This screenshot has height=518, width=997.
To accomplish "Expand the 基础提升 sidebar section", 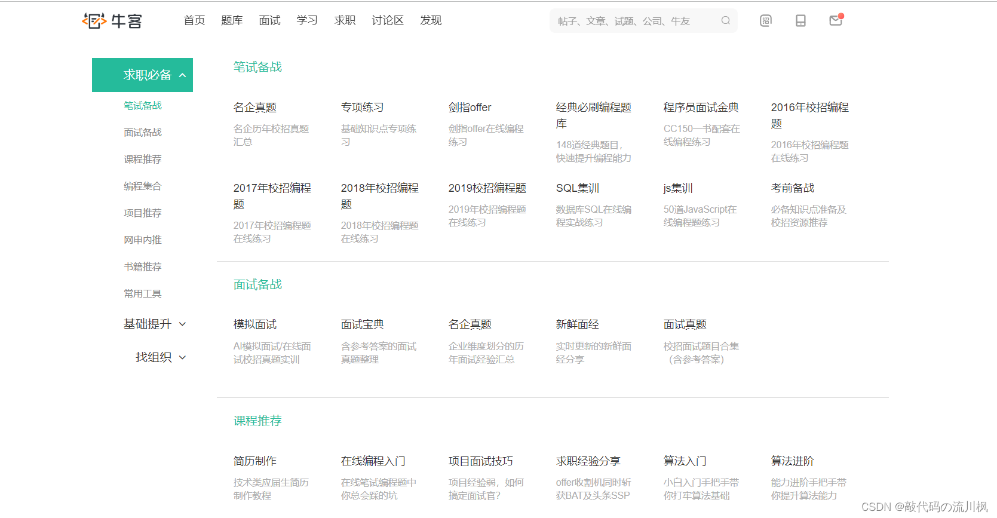I will click(182, 324).
